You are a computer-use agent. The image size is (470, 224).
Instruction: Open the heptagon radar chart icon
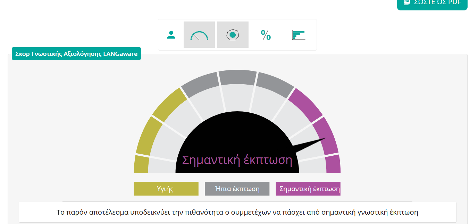tap(233, 35)
